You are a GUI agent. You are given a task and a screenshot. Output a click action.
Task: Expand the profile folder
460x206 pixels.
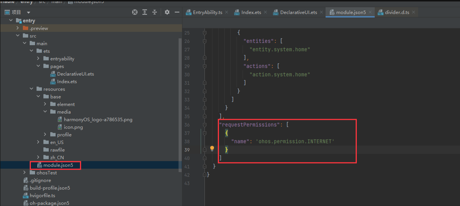click(x=45, y=135)
